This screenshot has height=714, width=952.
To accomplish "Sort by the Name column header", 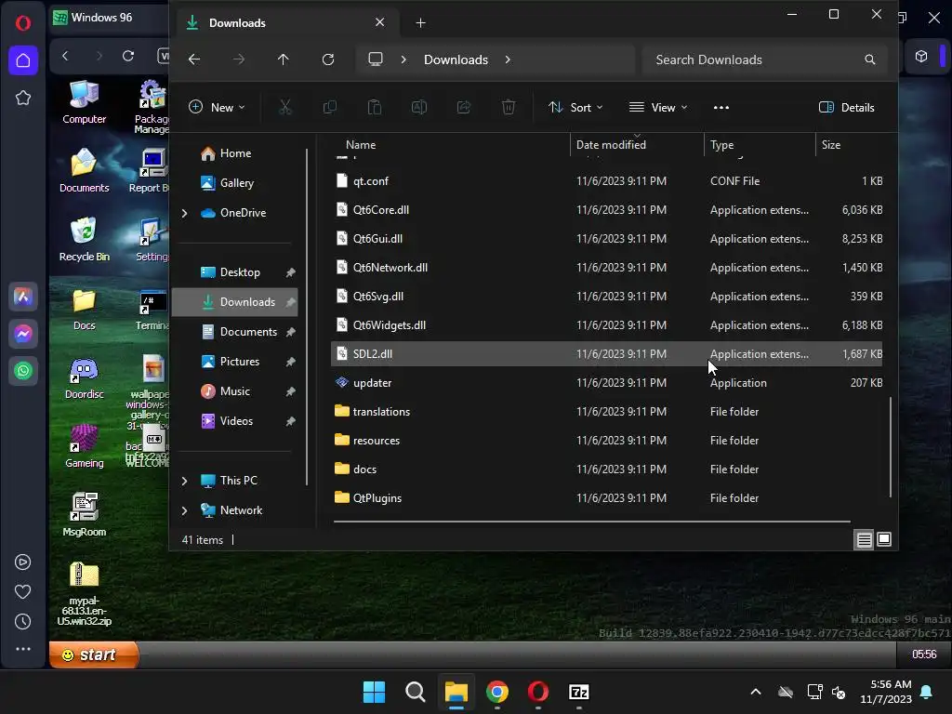I will point(361,145).
